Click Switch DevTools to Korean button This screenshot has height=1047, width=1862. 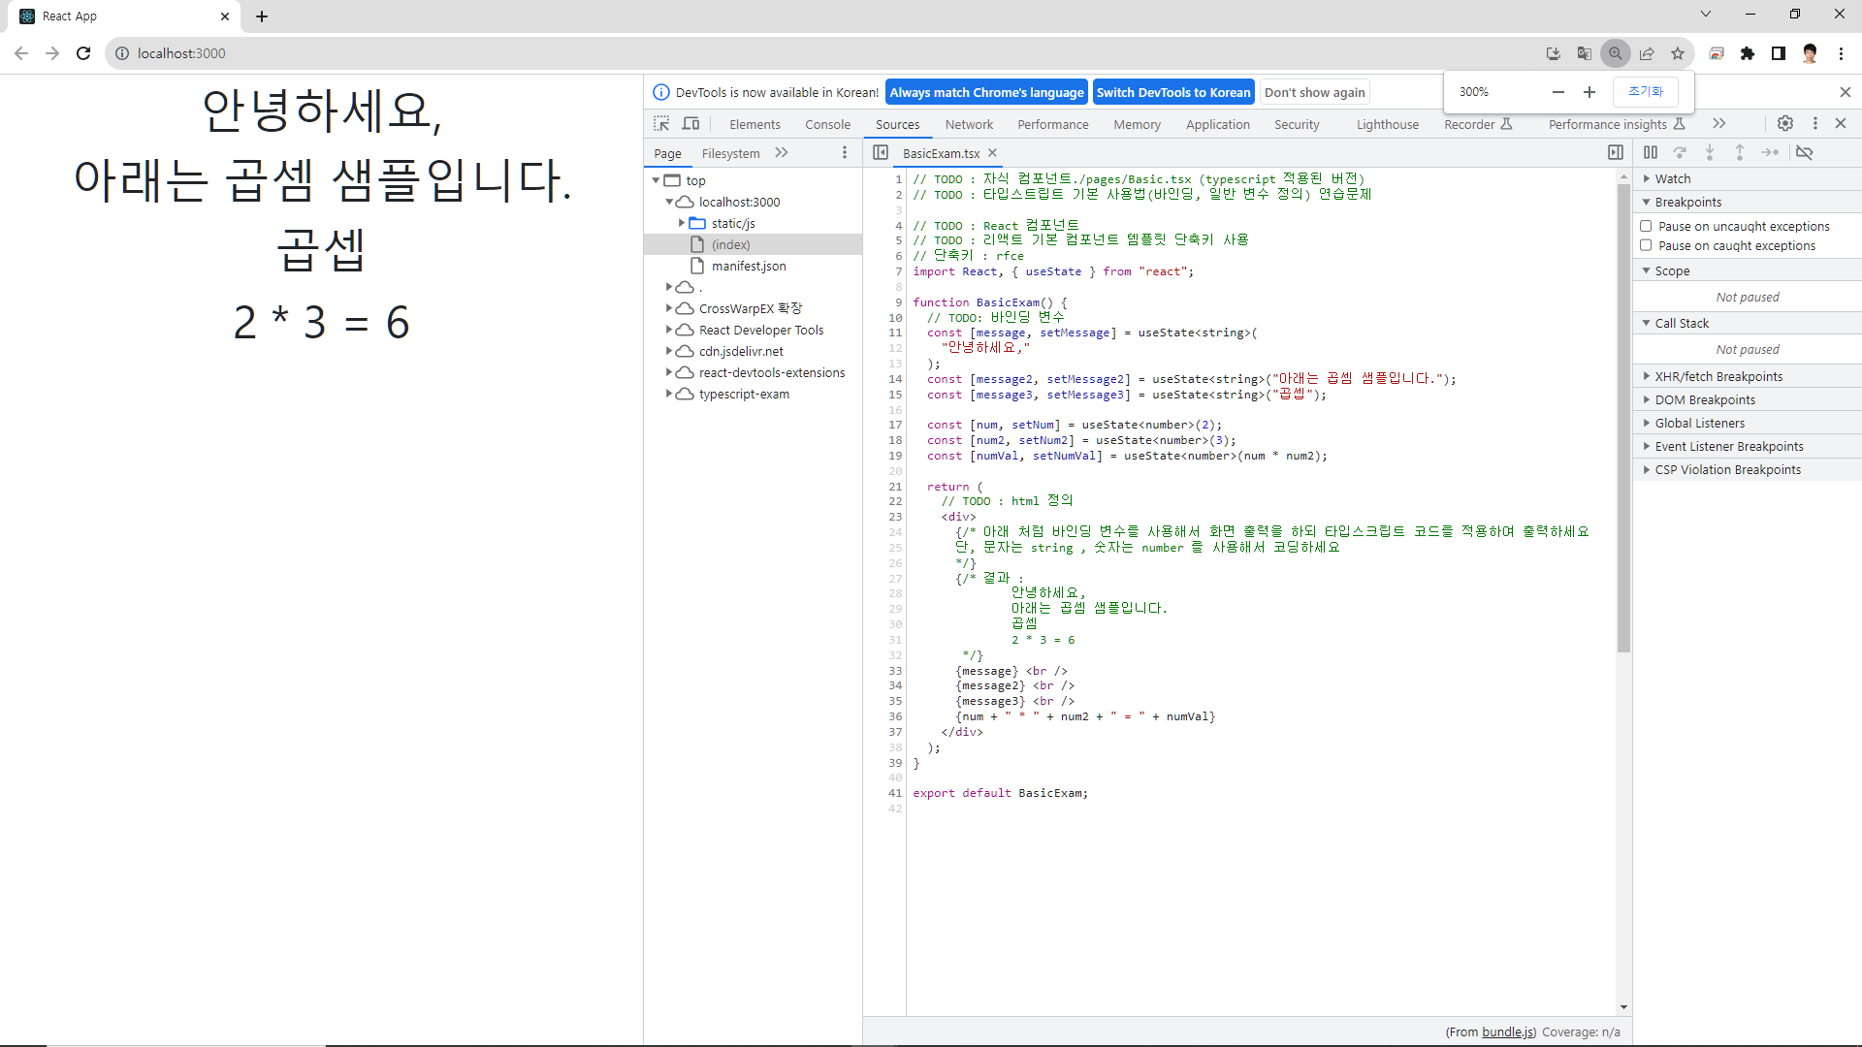pyautogui.click(x=1172, y=92)
